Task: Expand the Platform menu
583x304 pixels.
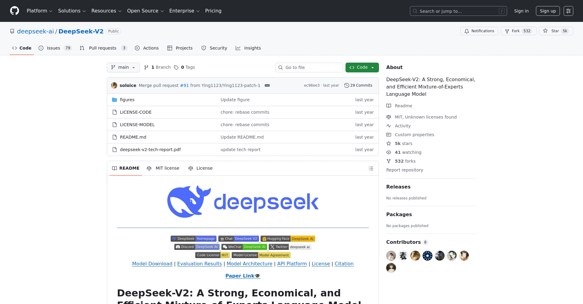Action: tap(39, 11)
